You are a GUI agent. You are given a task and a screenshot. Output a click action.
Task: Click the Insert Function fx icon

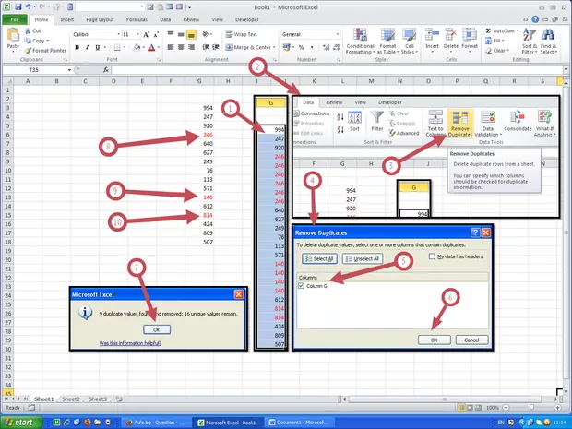[106, 69]
